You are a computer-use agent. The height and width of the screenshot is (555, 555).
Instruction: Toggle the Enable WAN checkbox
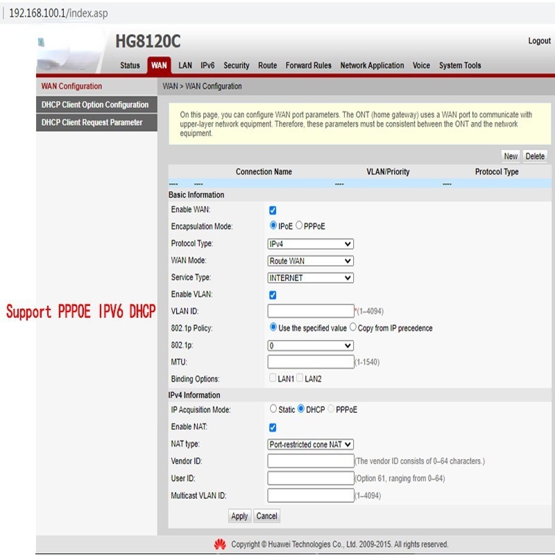pyautogui.click(x=273, y=210)
